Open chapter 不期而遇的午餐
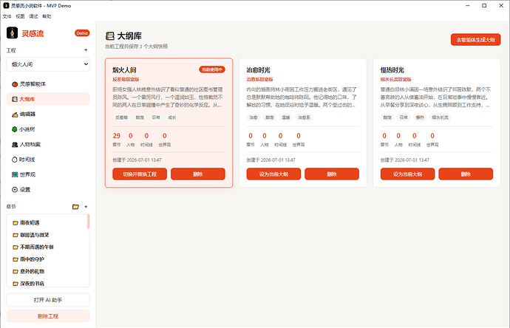Image resolution: width=510 pixels, height=328 pixels. click(x=47, y=247)
